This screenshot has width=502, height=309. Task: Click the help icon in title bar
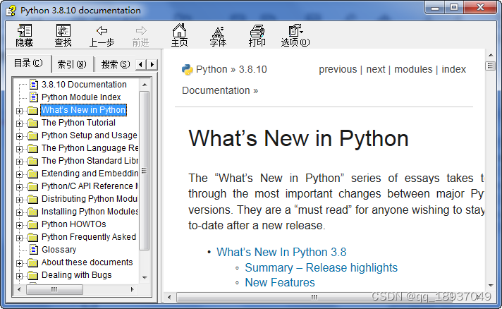click(11, 11)
